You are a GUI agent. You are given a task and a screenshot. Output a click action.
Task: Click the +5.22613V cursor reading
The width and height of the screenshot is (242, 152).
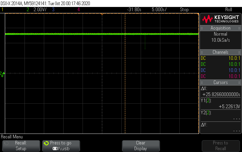(229, 107)
